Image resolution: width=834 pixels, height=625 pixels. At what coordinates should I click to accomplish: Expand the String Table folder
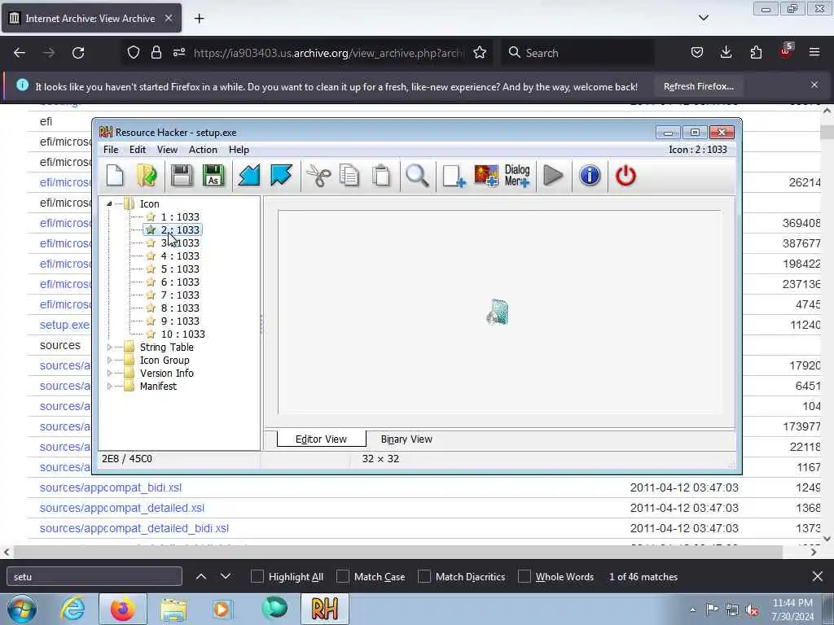pos(110,347)
